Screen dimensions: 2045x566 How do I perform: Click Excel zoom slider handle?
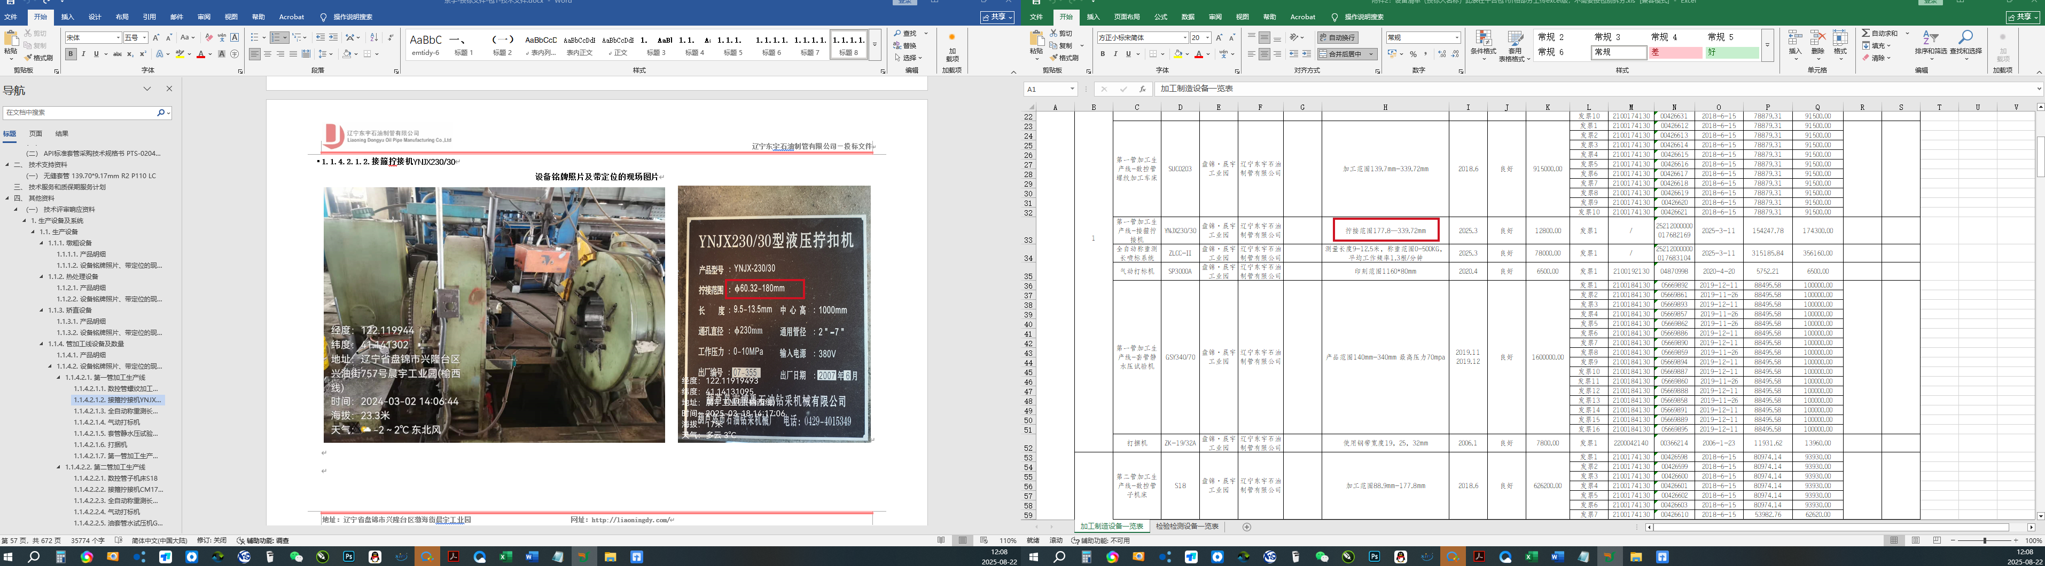tap(1985, 540)
